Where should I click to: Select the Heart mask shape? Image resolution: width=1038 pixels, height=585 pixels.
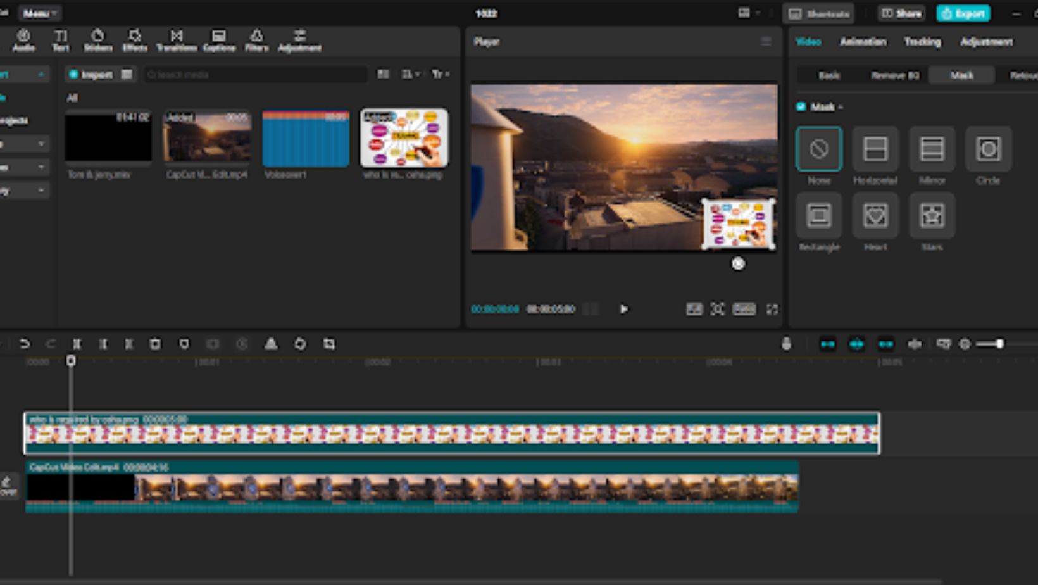875,222
